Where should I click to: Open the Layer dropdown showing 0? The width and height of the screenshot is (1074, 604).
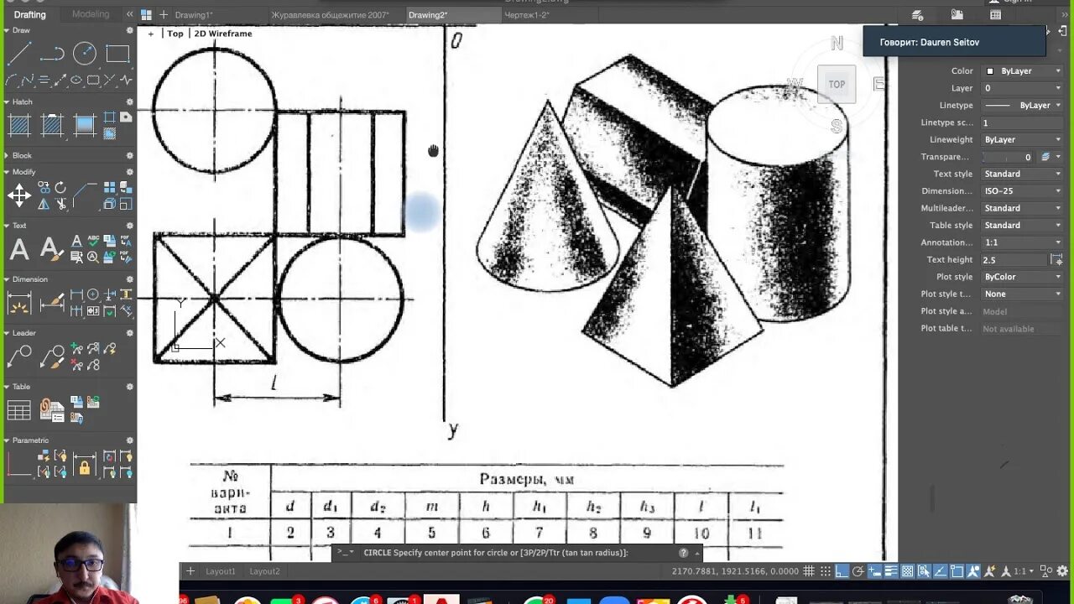click(1023, 88)
